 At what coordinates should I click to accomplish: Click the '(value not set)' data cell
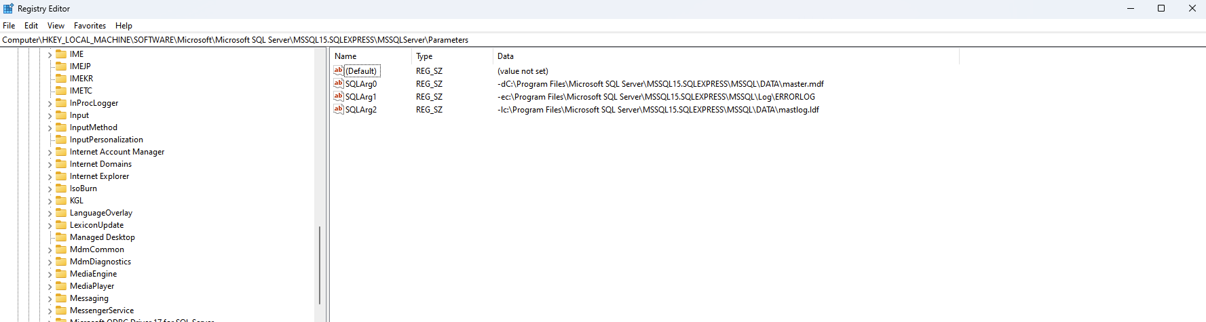click(523, 71)
